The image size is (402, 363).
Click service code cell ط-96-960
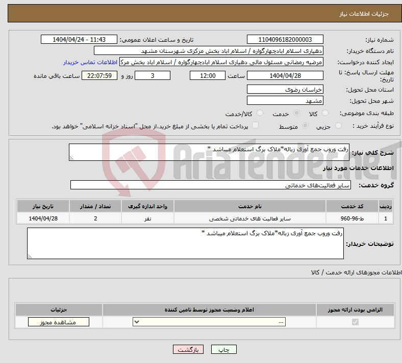pos(353,218)
